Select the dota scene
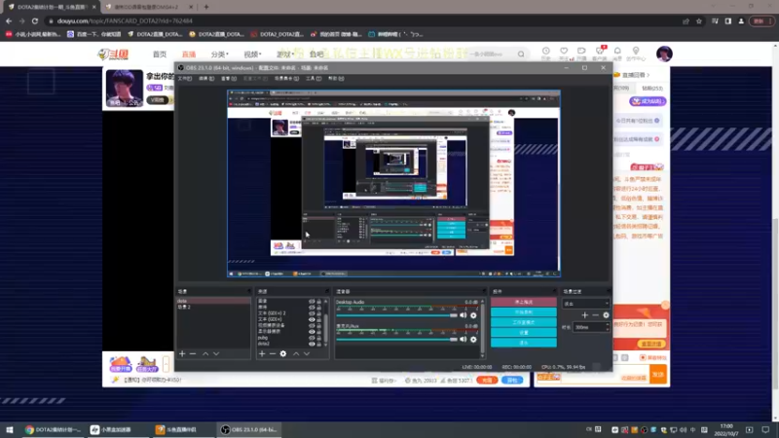The image size is (779, 438). pos(213,301)
